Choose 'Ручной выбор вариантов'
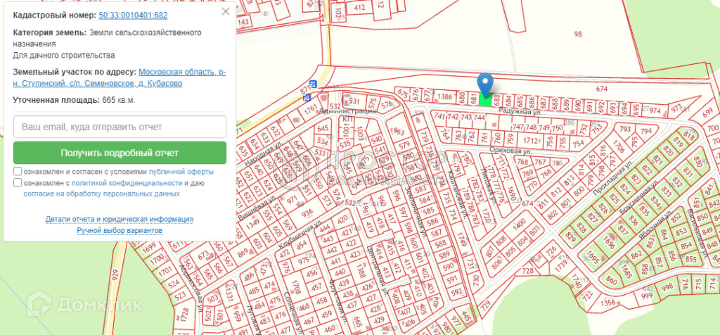720x335 pixels. [x=120, y=229]
